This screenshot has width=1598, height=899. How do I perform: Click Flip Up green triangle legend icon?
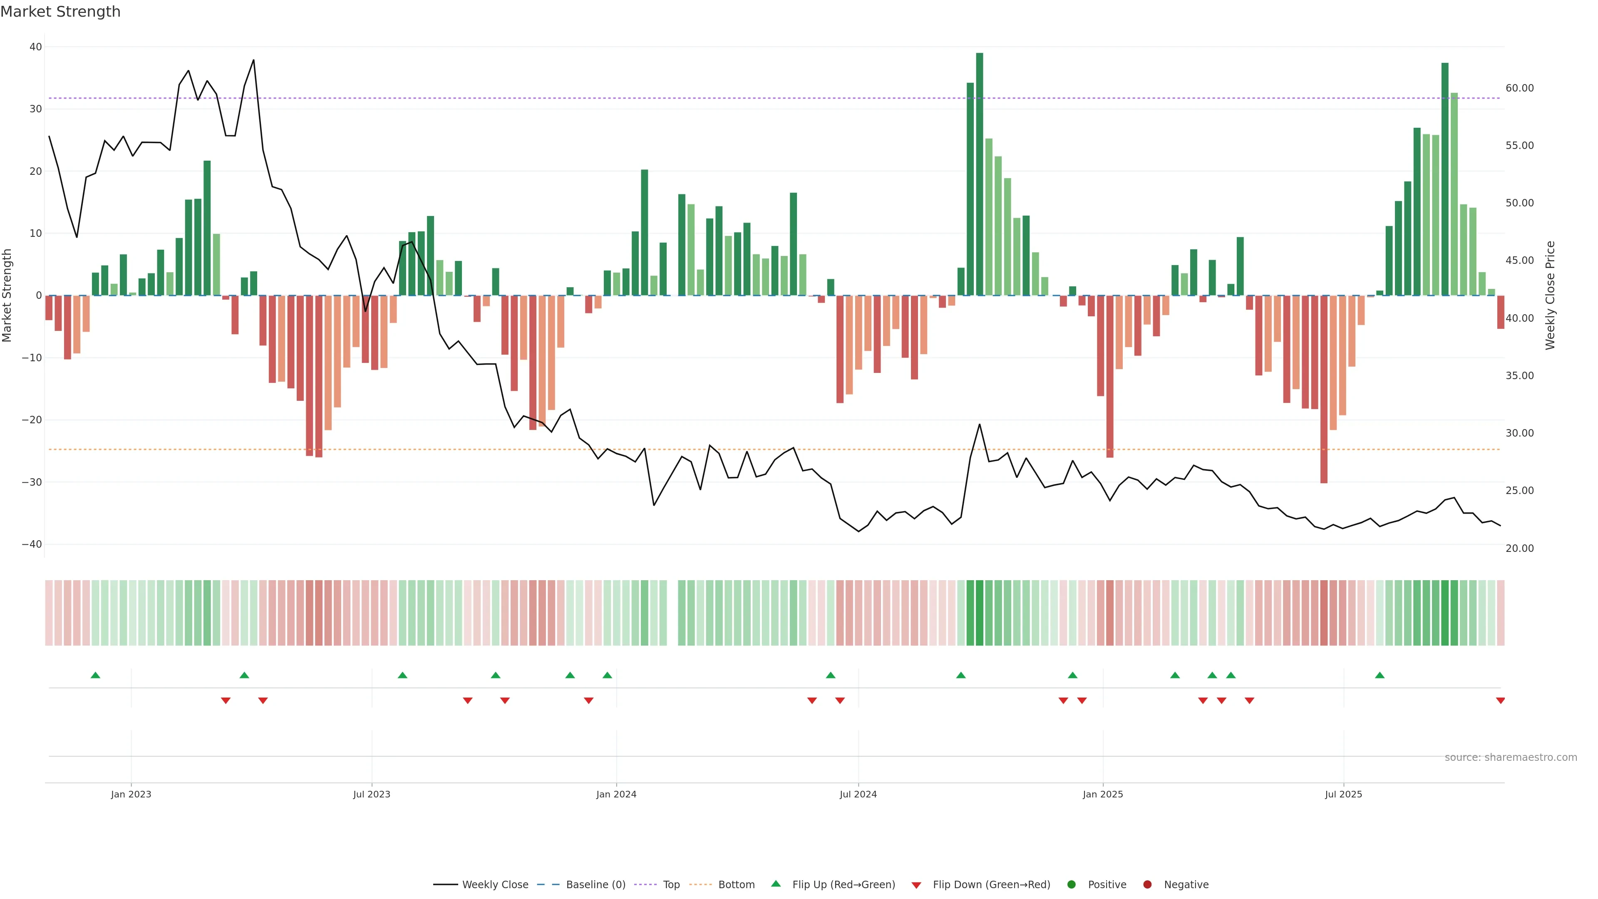pos(775,884)
